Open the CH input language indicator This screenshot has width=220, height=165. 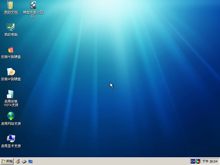pos(193,161)
